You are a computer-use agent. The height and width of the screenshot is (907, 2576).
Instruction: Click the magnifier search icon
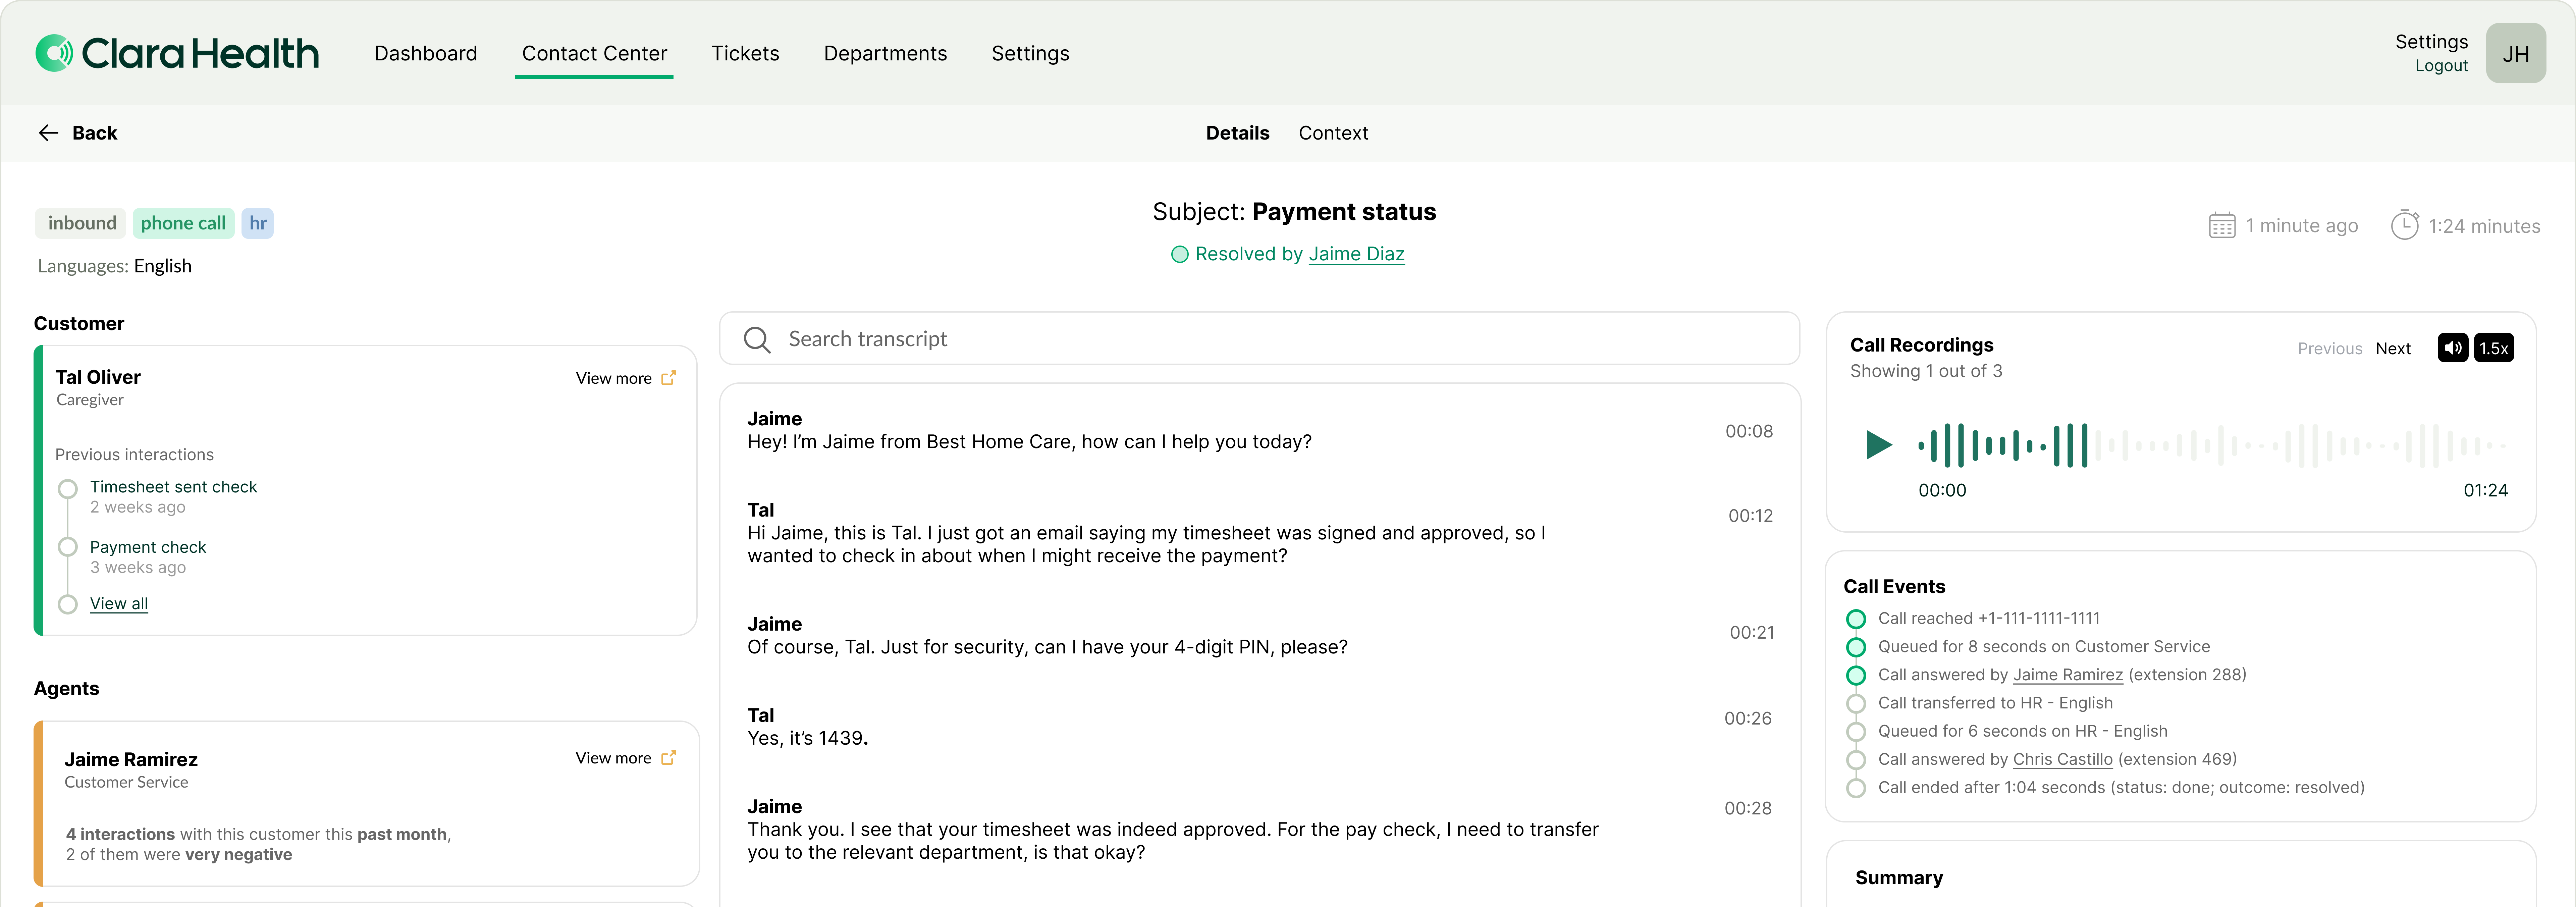(757, 340)
